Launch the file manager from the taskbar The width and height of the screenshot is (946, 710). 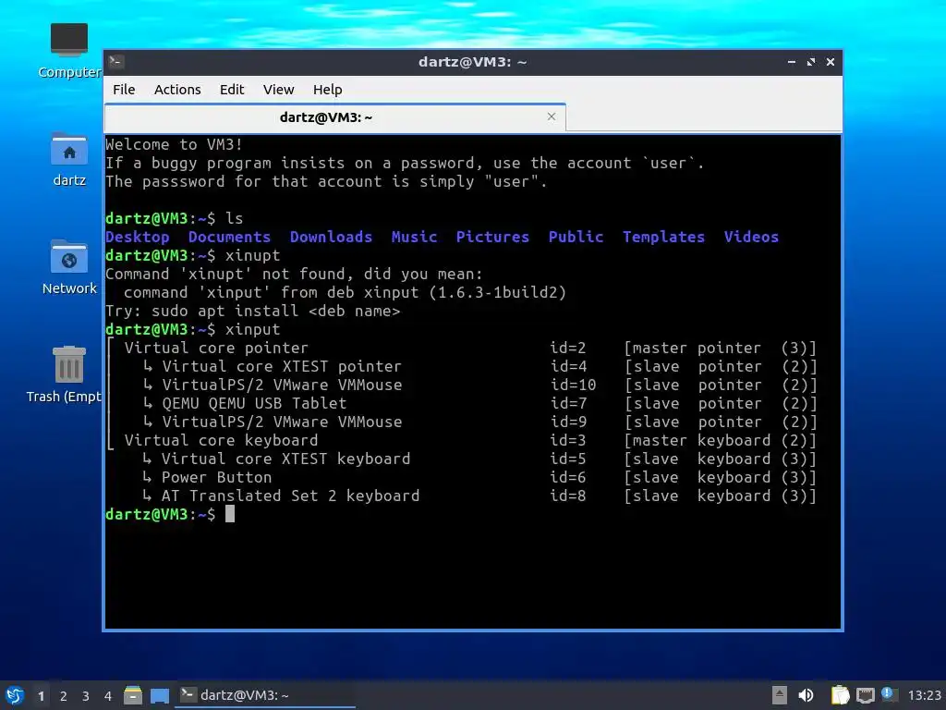coord(133,695)
